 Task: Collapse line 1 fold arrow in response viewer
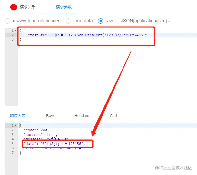pyautogui.click(x=15, y=126)
